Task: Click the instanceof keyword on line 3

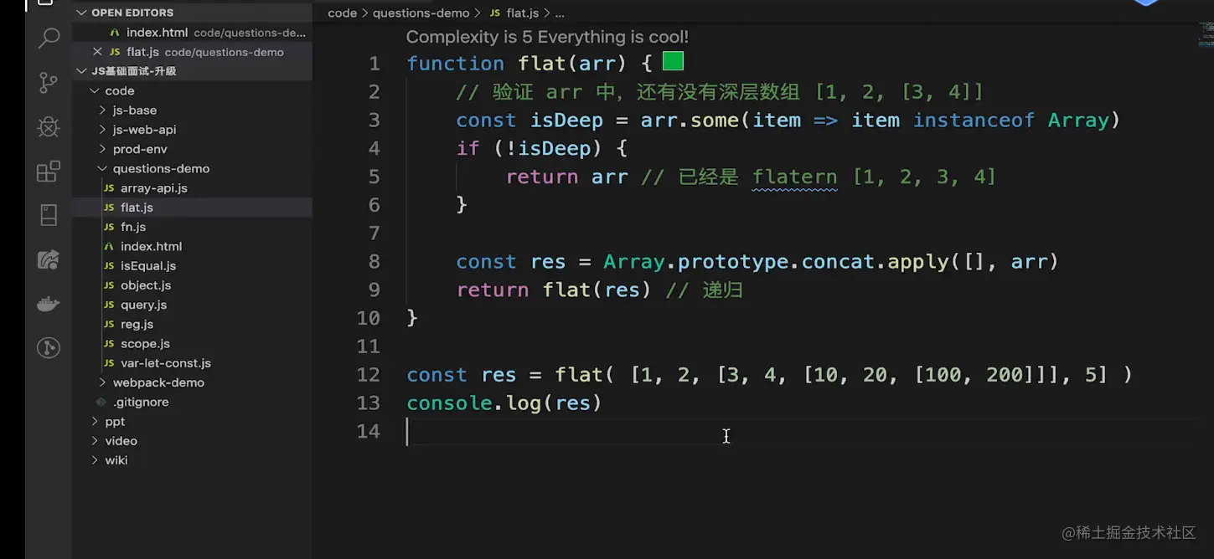Action: pos(974,121)
